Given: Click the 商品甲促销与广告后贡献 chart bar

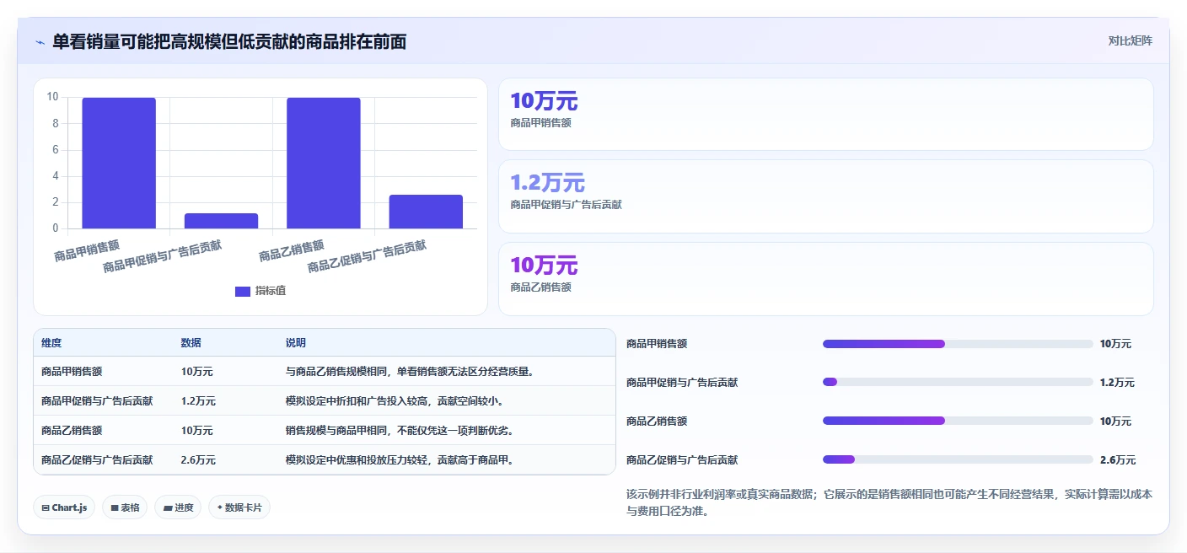Looking at the screenshot, I should (221, 221).
